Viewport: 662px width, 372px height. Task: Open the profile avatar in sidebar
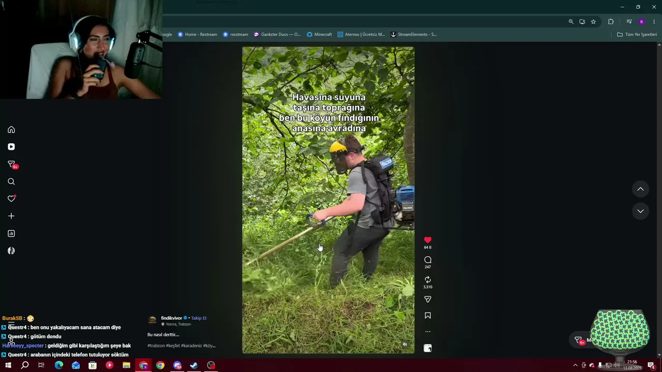[x=11, y=251]
